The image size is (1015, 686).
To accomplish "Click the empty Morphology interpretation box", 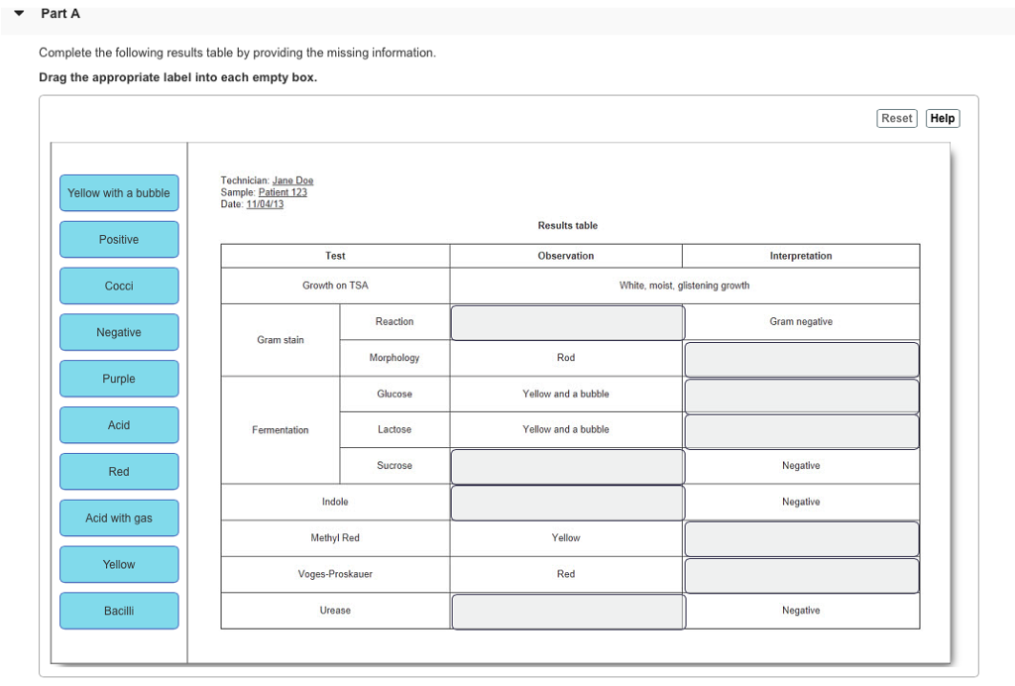I will [801, 359].
